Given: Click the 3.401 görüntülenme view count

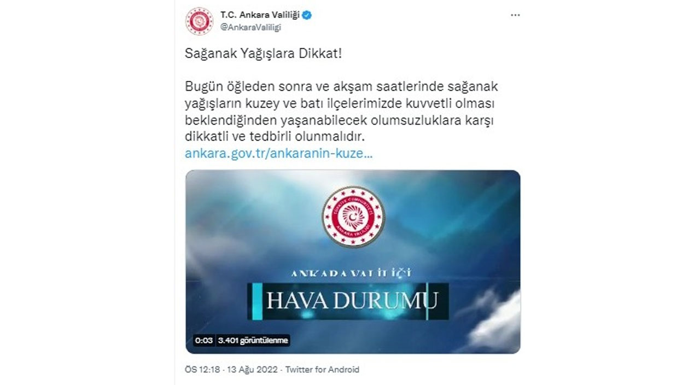Looking at the screenshot, I should (253, 340).
